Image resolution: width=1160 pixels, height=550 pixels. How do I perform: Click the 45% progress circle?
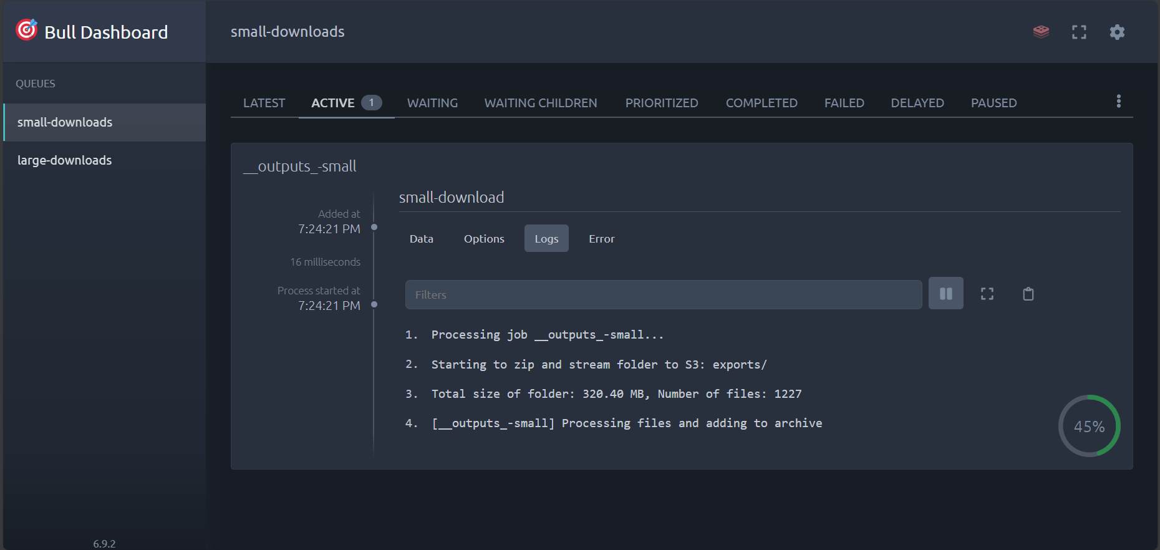1089,427
